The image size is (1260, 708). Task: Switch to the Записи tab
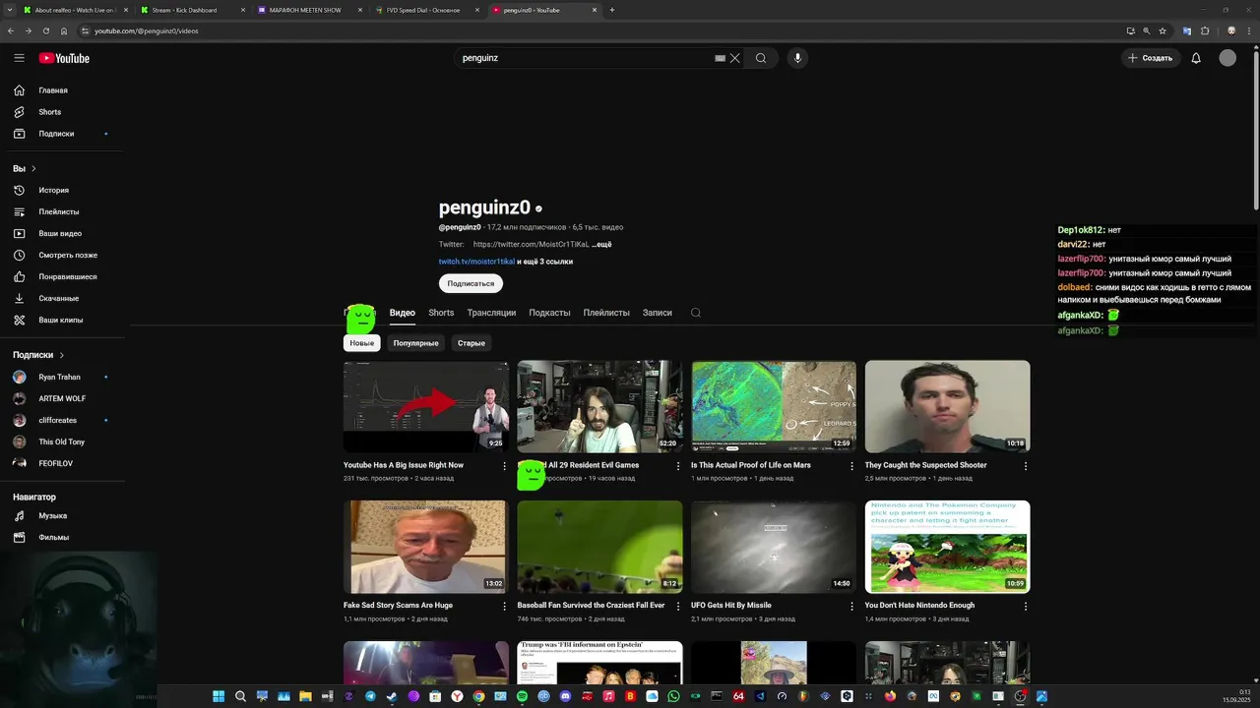(658, 313)
